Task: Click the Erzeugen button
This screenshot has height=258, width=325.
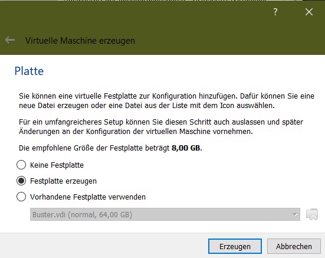Action: 235,246
